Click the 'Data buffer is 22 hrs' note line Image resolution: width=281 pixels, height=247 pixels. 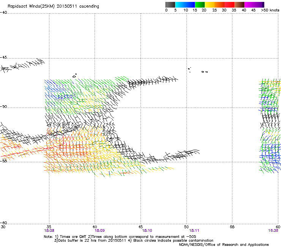pyautogui.click(x=134, y=241)
